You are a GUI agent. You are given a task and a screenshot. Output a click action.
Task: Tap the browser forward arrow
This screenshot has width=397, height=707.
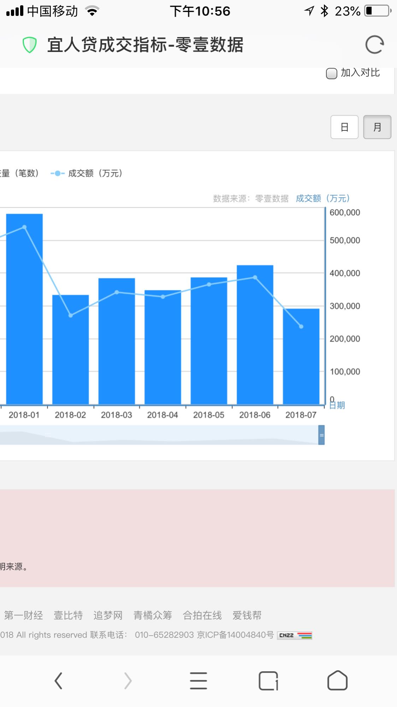[x=128, y=681]
